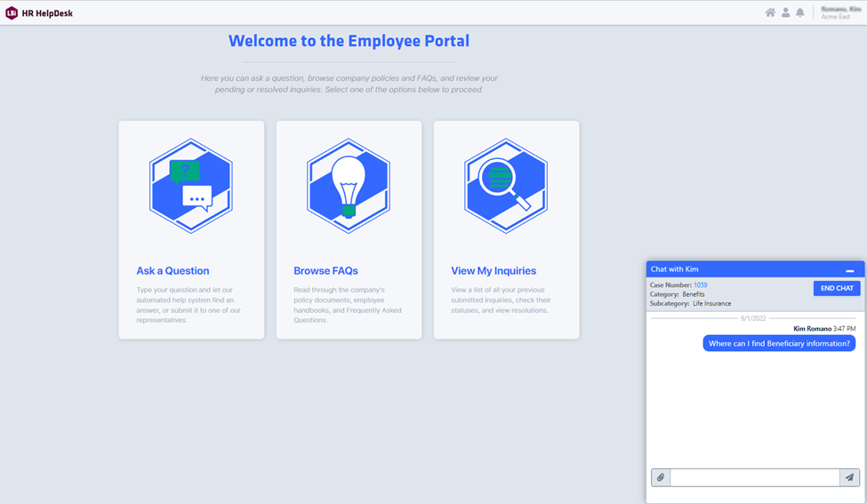Open the Ask a Question link
This screenshot has height=504, width=867.
[x=173, y=271]
